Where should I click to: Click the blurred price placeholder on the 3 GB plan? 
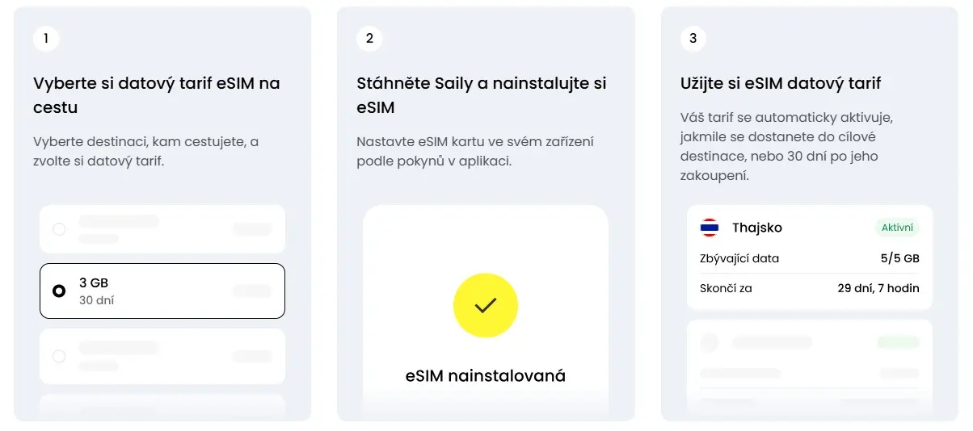(252, 291)
